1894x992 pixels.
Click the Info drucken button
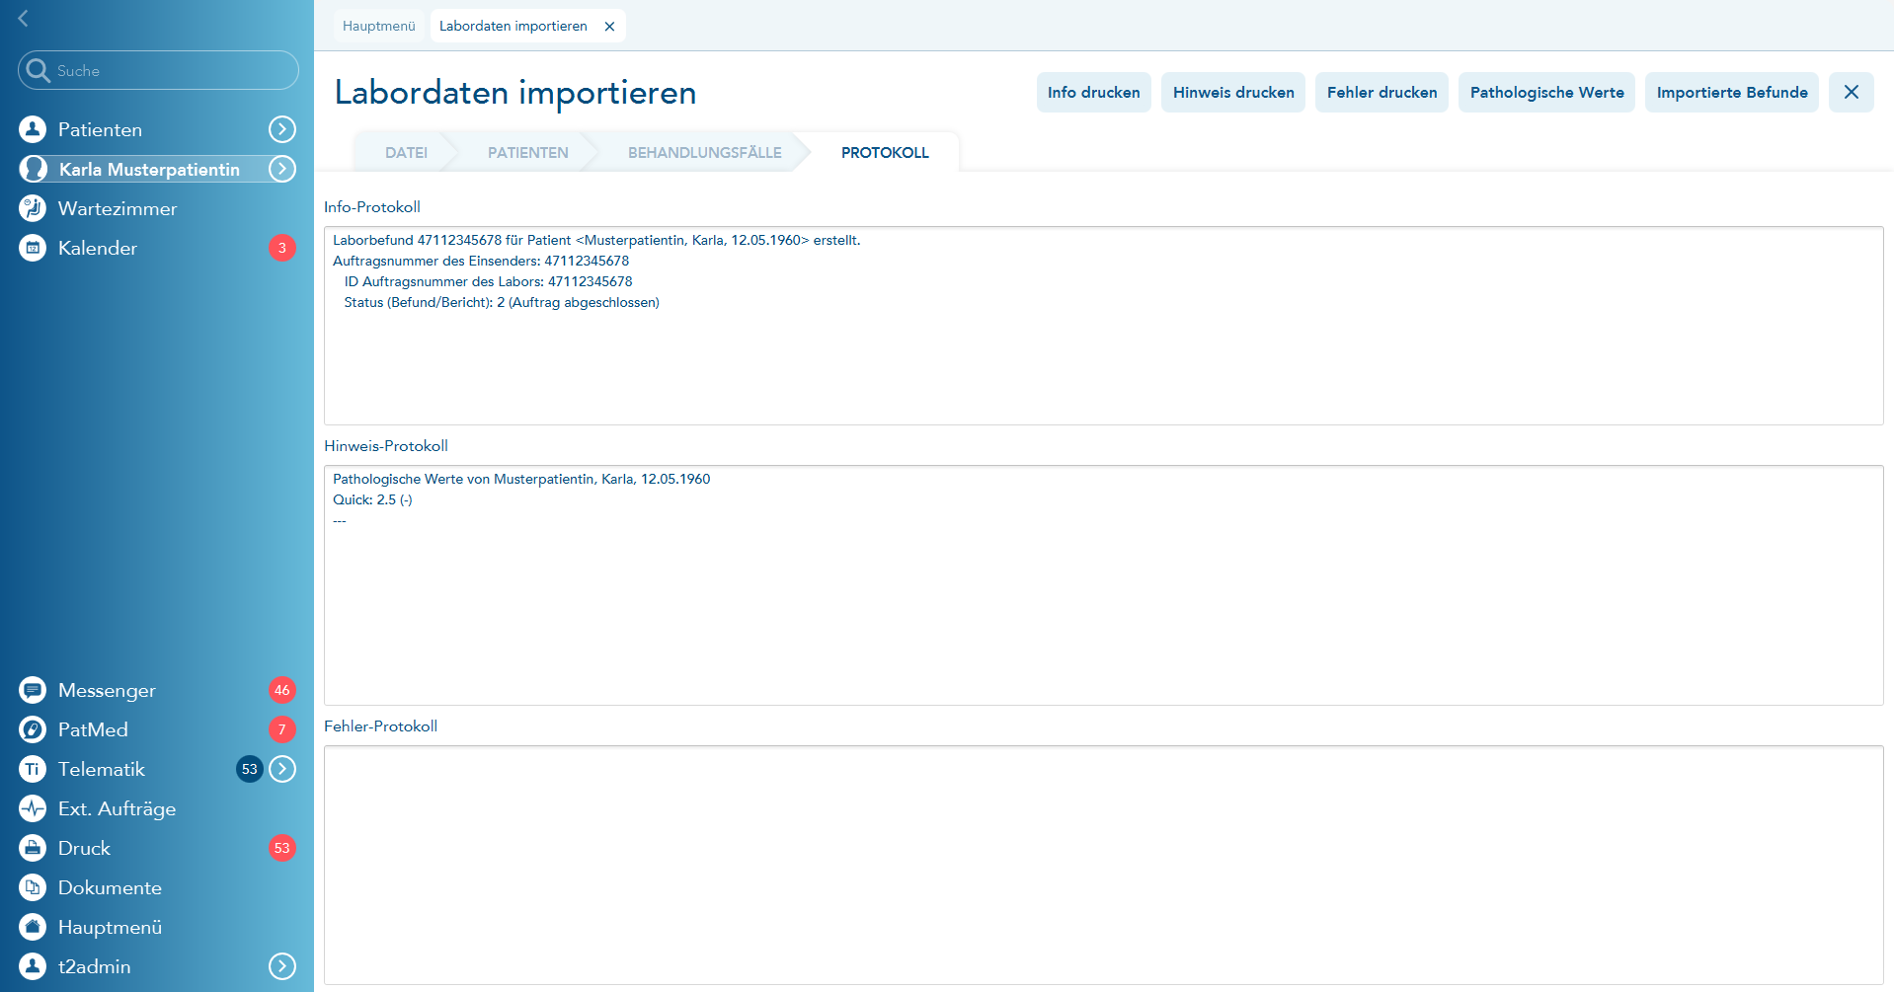pyautogui.click(x=1093, y=93)
